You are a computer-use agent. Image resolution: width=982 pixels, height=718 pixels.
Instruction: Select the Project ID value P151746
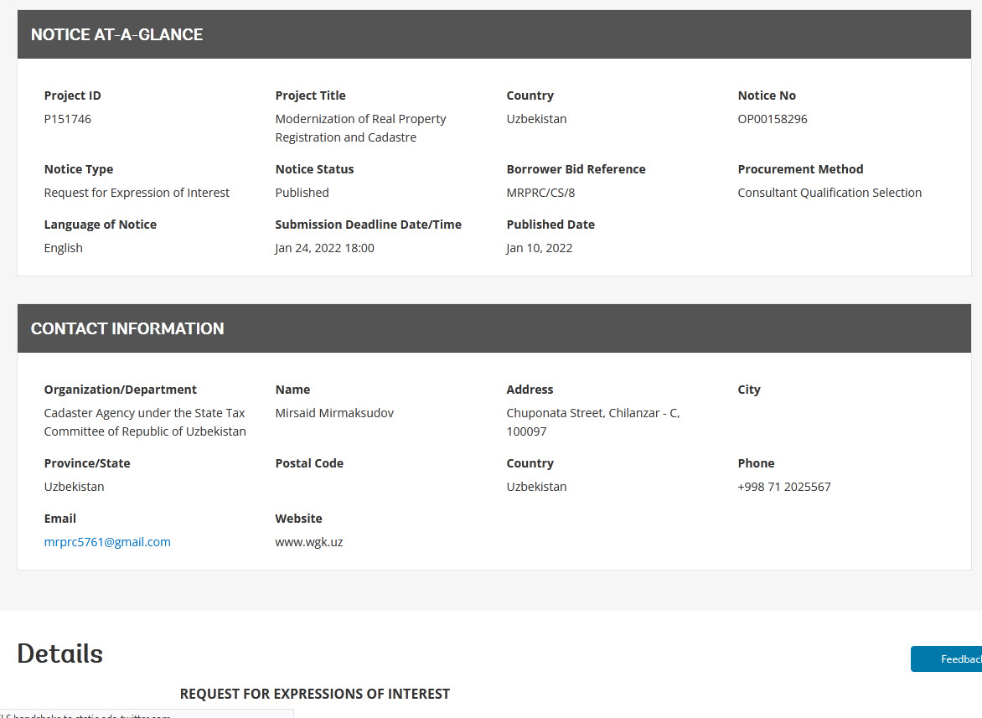(x=68, y=119)
